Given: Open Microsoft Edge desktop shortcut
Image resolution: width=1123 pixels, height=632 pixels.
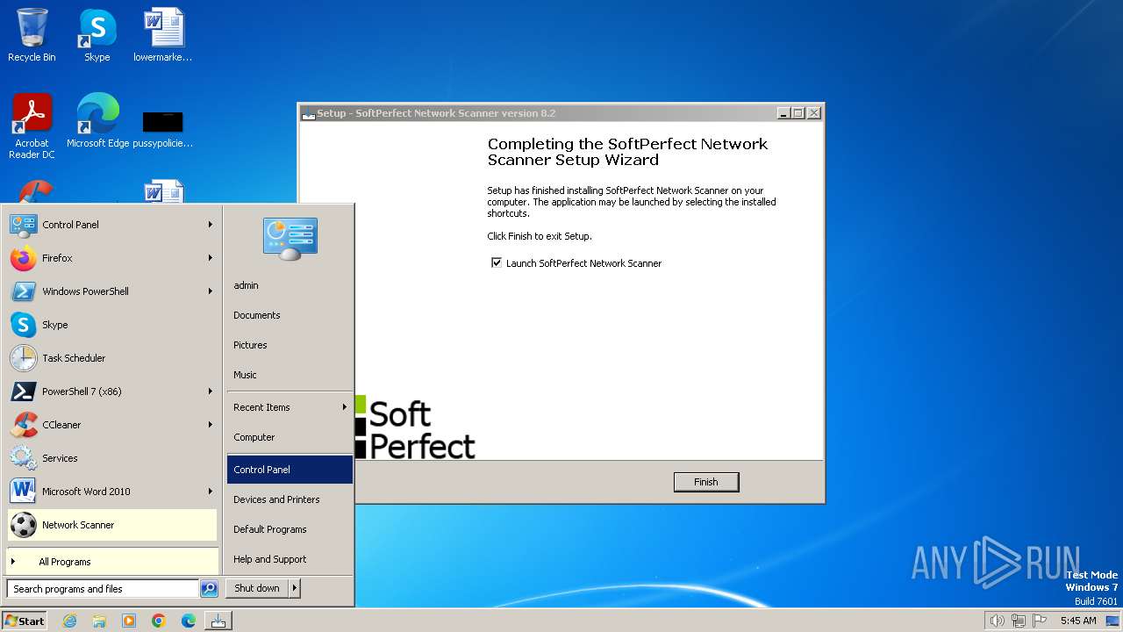Looking at the screenshot, I should pos(97,120).
